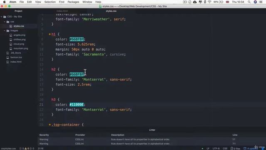Open the Apple menu

point(5,2)
